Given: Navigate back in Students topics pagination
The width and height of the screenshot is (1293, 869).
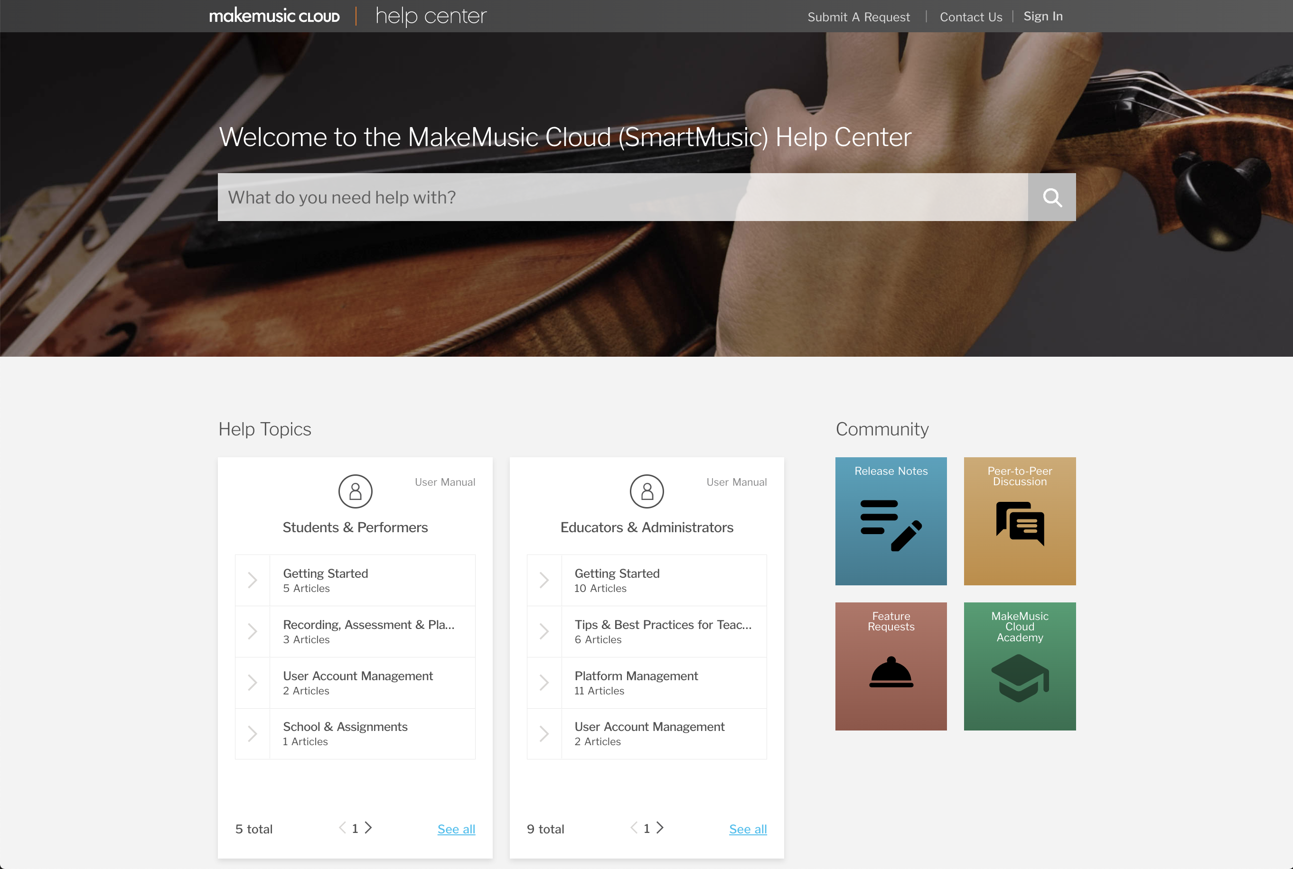Looking at the screenshot, I should [342, 828].
